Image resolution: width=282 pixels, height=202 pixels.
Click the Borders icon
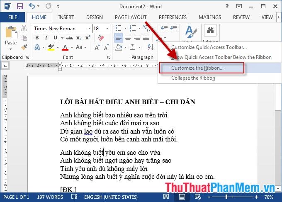pyautogui.click(x=133, y=47)
